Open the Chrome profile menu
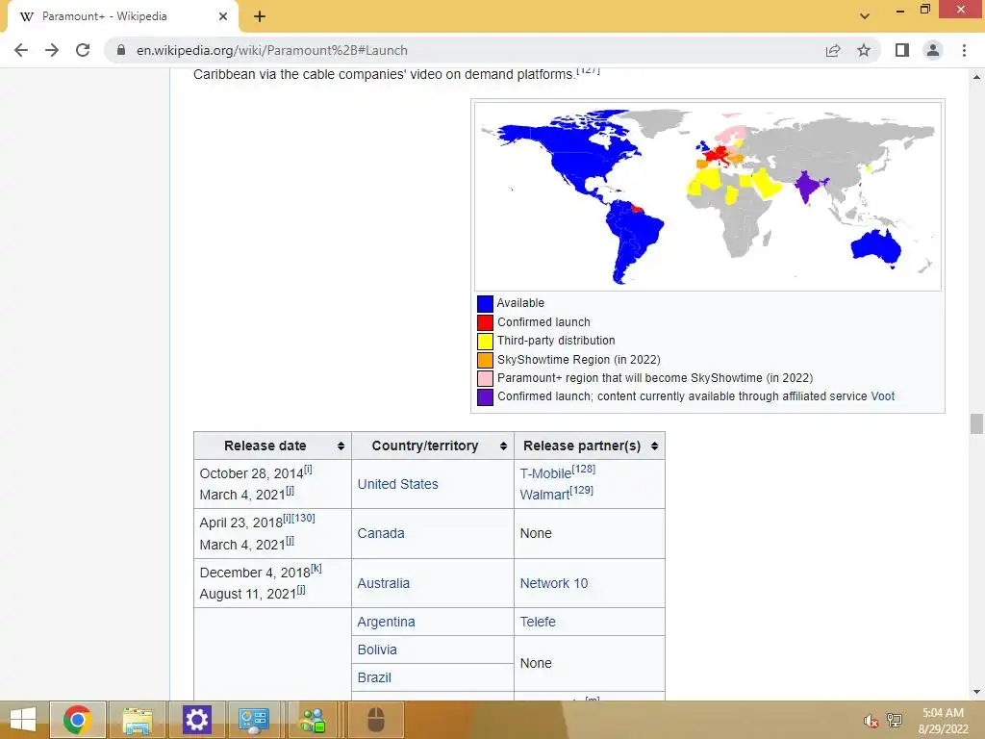 point(933,50)
